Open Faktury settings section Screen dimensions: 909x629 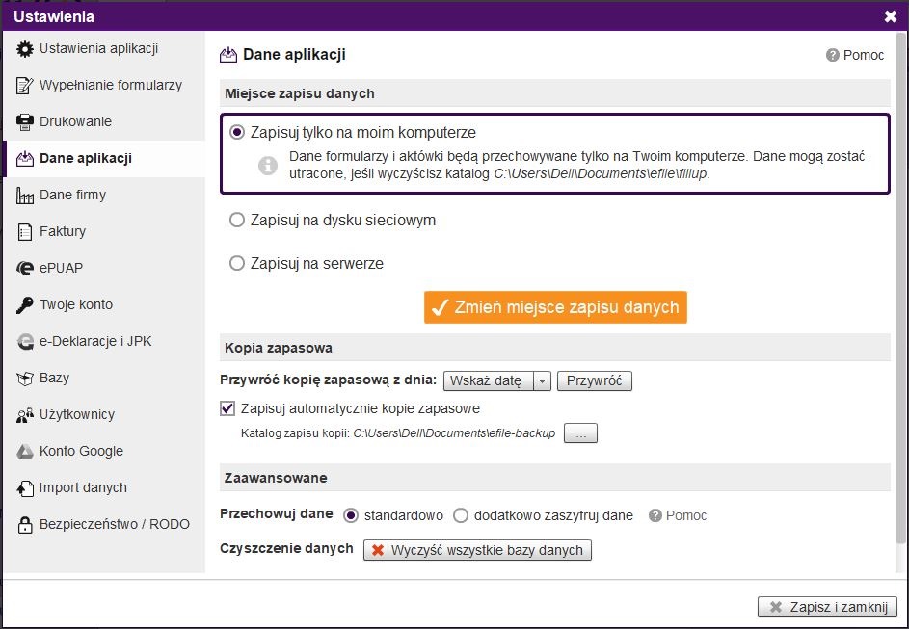pyautogui.click(x=104, y=232)
